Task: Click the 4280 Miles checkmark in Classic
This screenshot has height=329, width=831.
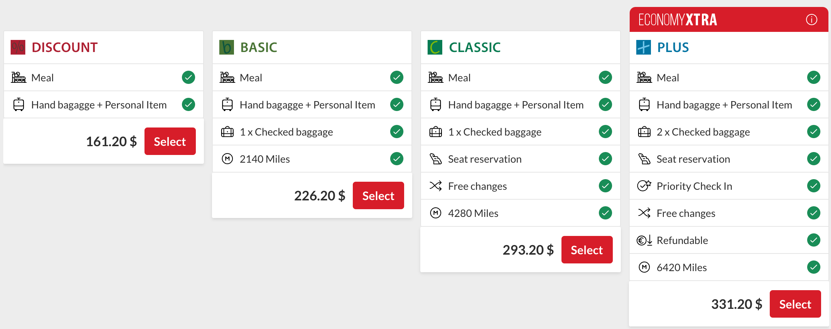Action: coord(605,213)
